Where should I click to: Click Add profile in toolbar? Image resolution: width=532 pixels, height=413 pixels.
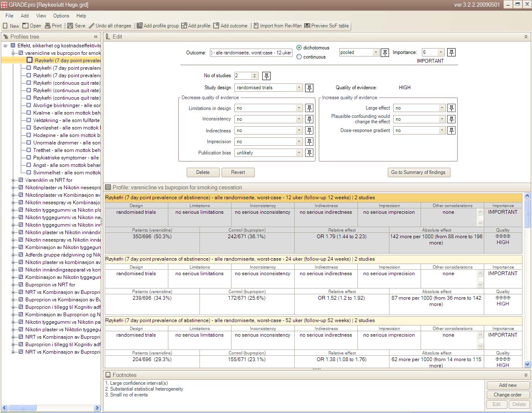[196, 26]
